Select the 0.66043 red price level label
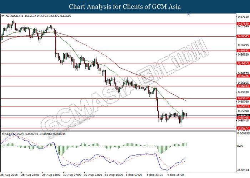The image size is (250, 178). tap(243, 86)
